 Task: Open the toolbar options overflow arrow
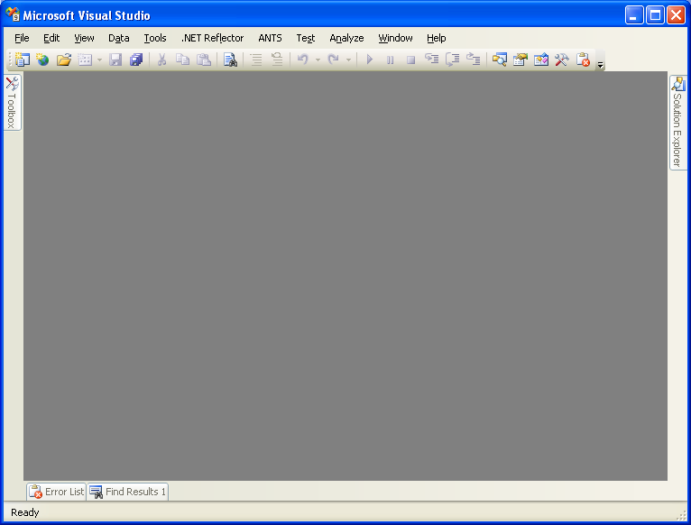[601, 65]
